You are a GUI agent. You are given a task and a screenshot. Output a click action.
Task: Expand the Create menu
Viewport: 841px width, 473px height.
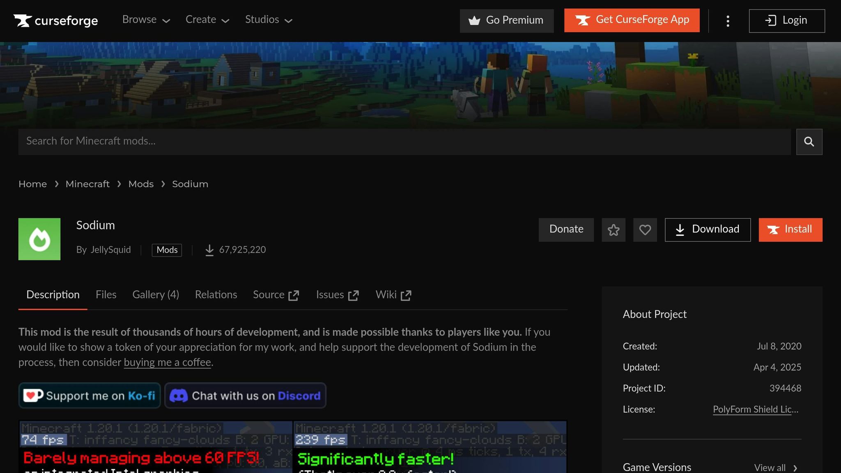207,20
